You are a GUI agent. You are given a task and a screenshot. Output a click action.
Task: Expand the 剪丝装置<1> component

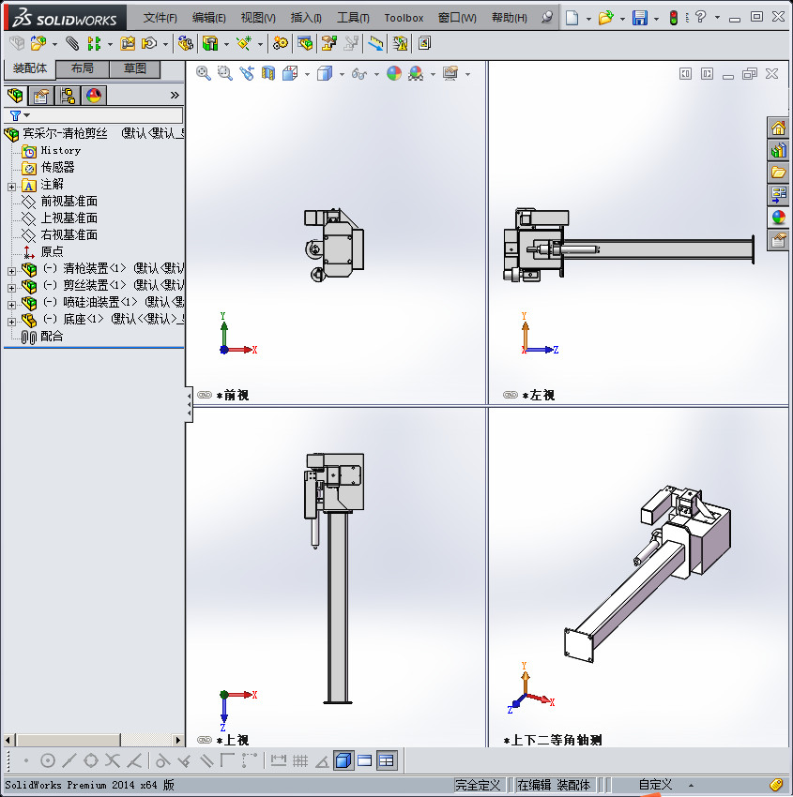(11, 288)
